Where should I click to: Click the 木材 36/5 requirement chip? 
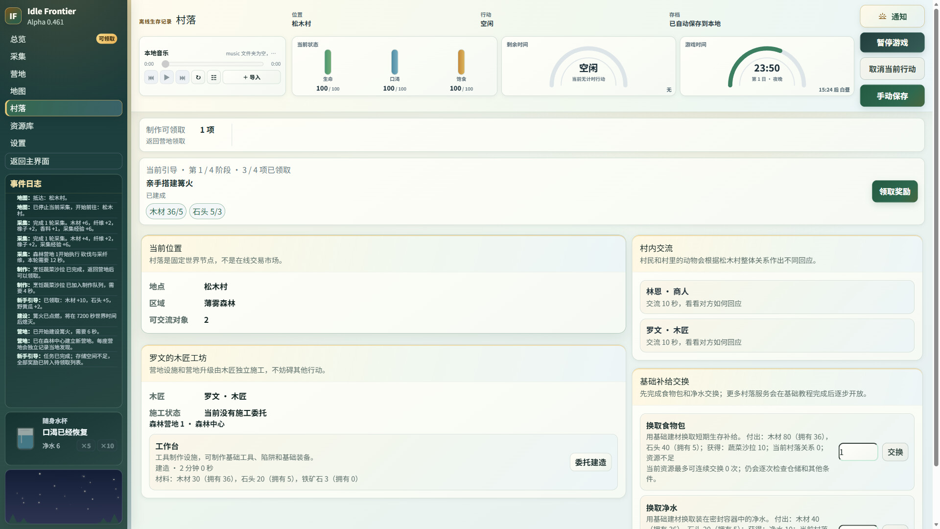[166, 212]
